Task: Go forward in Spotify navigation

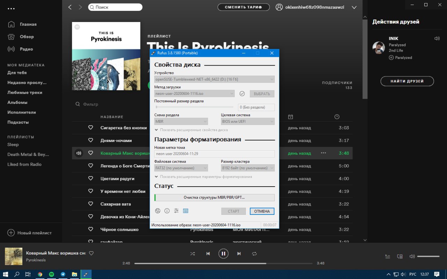Action: 80,7
